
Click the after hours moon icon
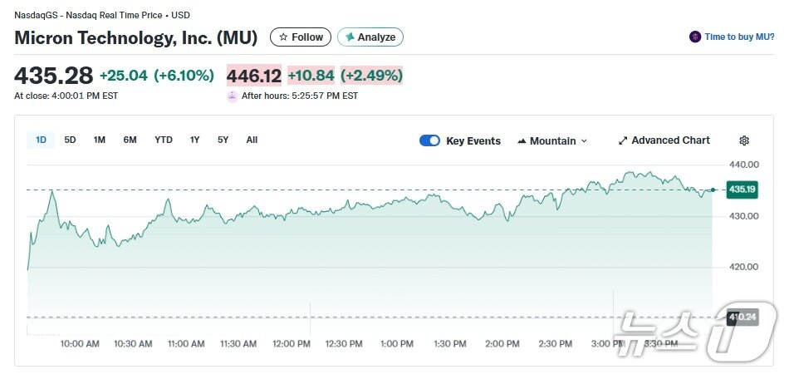coord(232,96)
